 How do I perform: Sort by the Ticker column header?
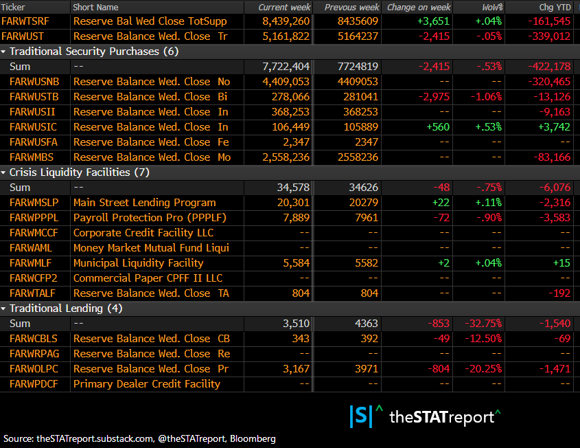point(13,7)
